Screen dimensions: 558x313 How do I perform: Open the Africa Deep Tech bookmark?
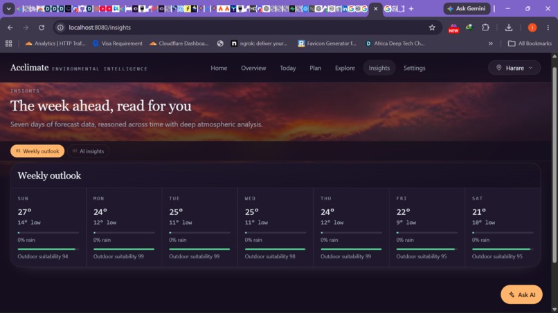tap(395, 44)
